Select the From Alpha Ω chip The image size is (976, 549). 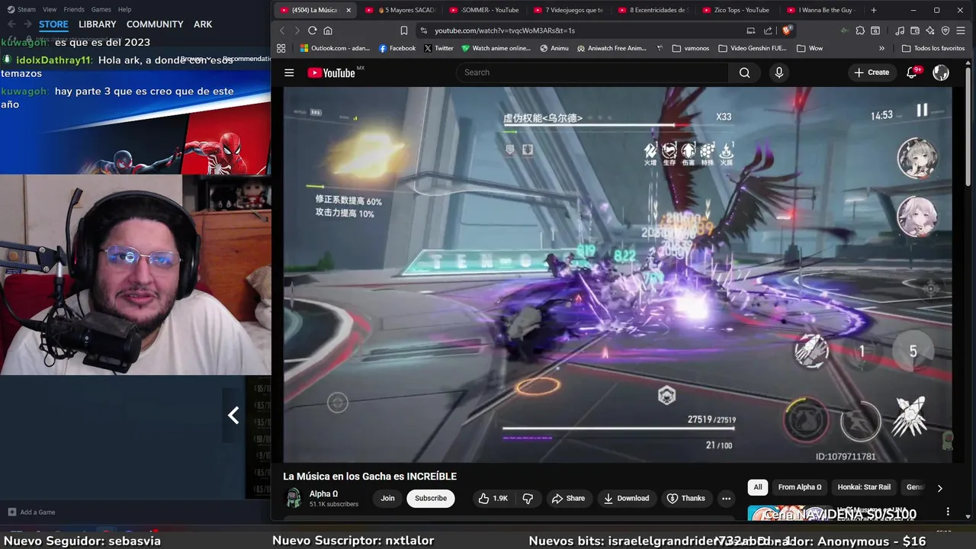click(799, 487)
